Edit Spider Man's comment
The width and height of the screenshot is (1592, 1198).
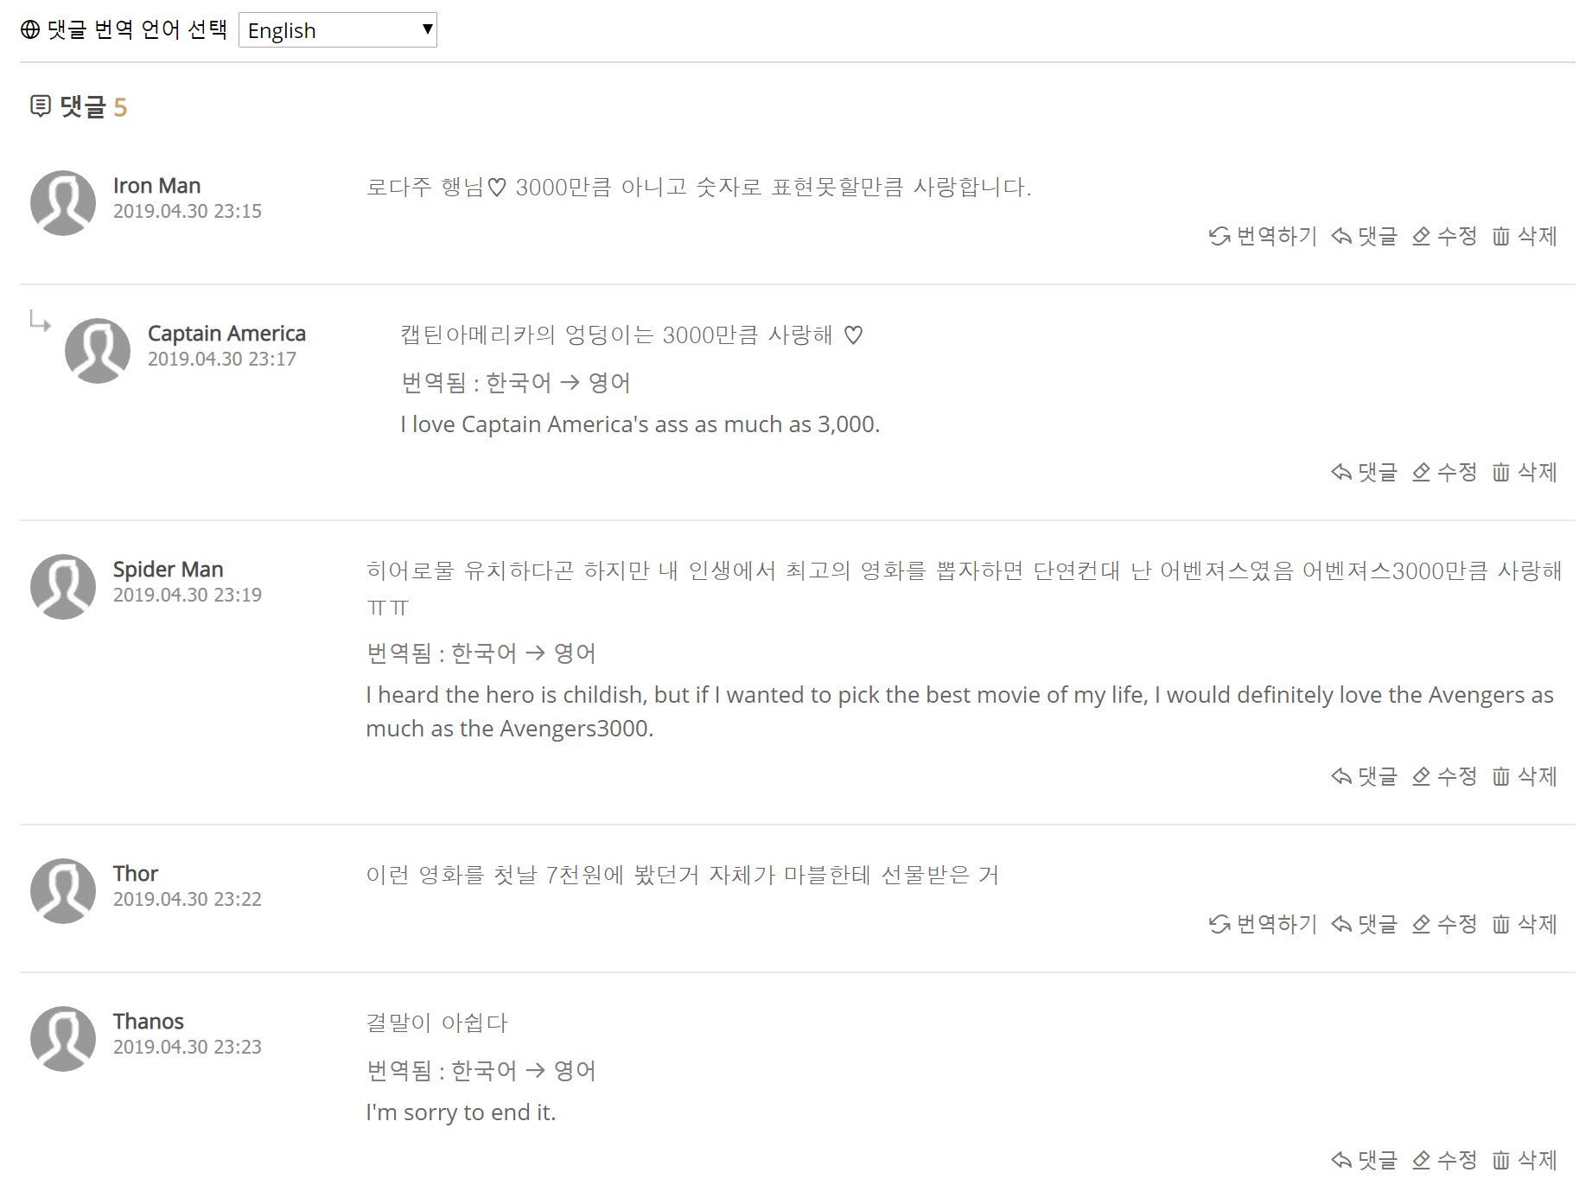pyautogui.click(x=1444, y=776)
